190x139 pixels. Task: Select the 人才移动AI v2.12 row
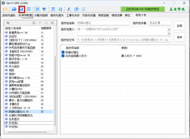[x=29, y=108]
